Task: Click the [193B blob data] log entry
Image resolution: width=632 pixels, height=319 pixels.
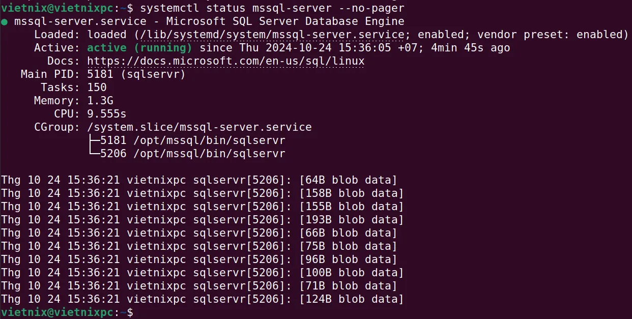Action: (x=351, y=220)
